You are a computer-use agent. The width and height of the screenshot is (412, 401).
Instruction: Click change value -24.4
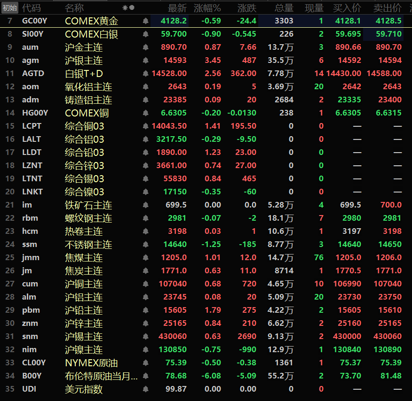pyautogui.click(x=246, y=21)
